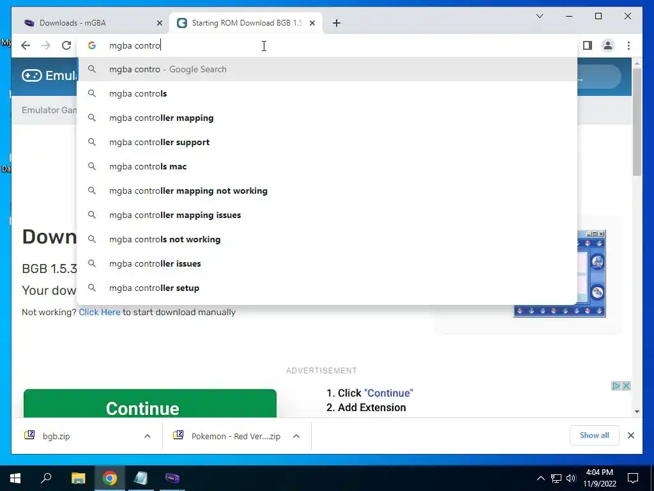The image size is (654, 491).
Task: Select 'mgba controller support' suggestion
Action: click(327, 142)
